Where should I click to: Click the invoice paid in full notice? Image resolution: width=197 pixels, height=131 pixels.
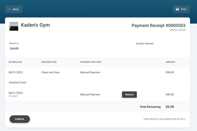164,119
